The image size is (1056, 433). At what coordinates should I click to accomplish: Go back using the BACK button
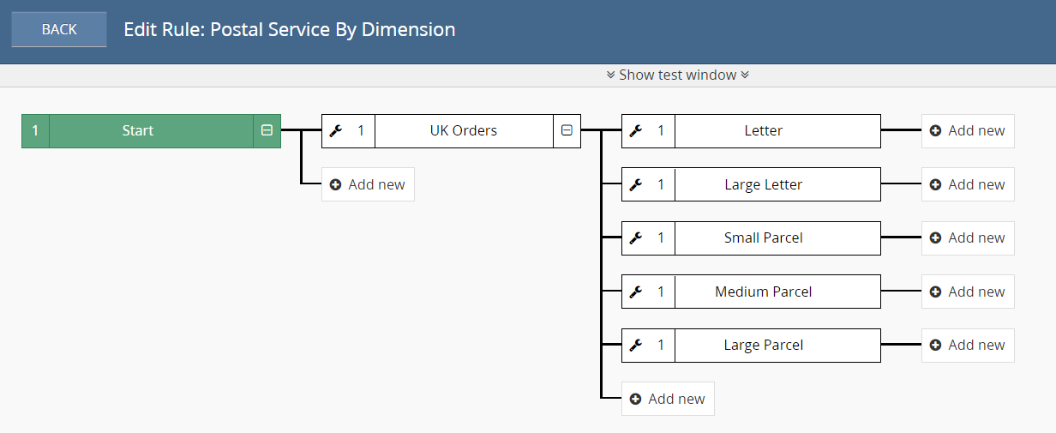pos(59,29)
